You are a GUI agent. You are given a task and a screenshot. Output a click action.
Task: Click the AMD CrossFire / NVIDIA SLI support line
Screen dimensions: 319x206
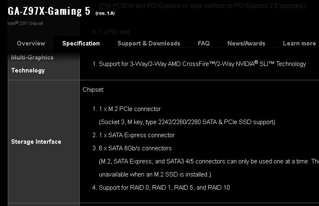point(202,64)
